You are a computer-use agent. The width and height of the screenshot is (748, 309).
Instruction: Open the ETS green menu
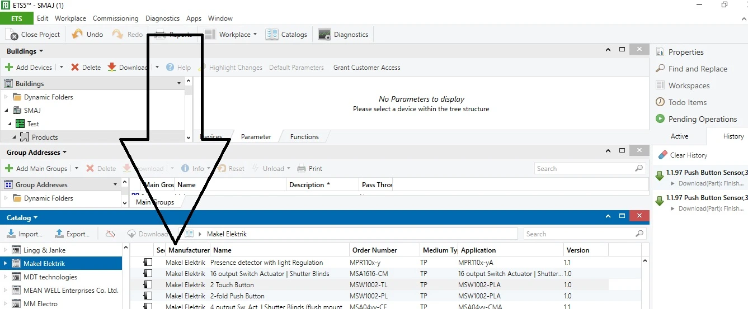click(17, 18)
